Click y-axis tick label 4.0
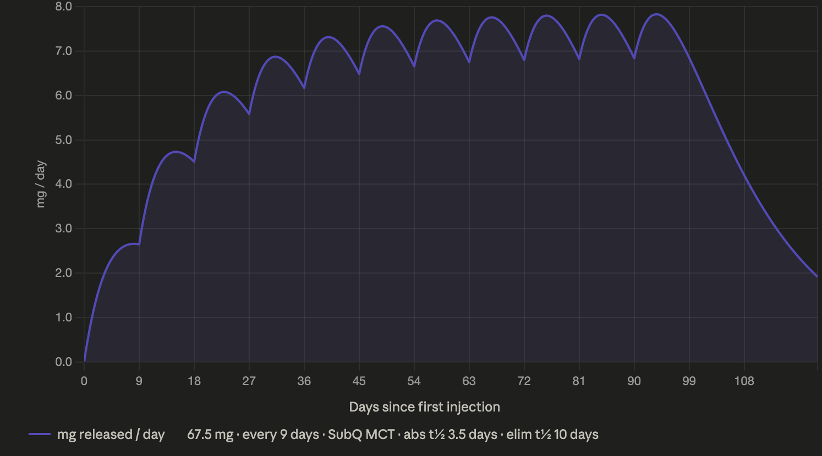Viewport: 822px width, 456px height. (64, 184)
